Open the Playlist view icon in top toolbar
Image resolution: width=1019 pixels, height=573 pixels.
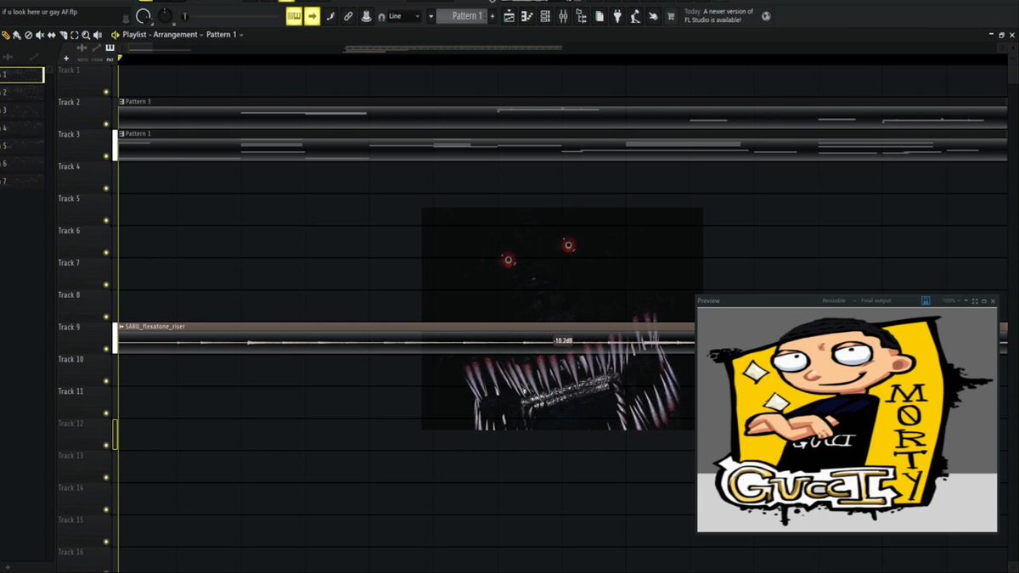509,16
